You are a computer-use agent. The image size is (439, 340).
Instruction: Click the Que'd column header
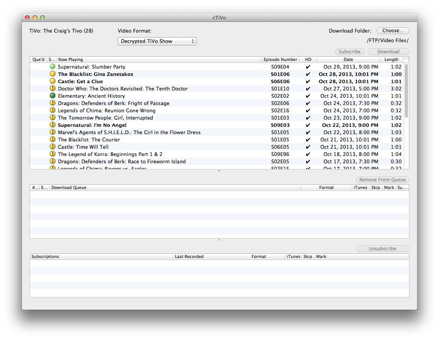click(x=38, y=59)
